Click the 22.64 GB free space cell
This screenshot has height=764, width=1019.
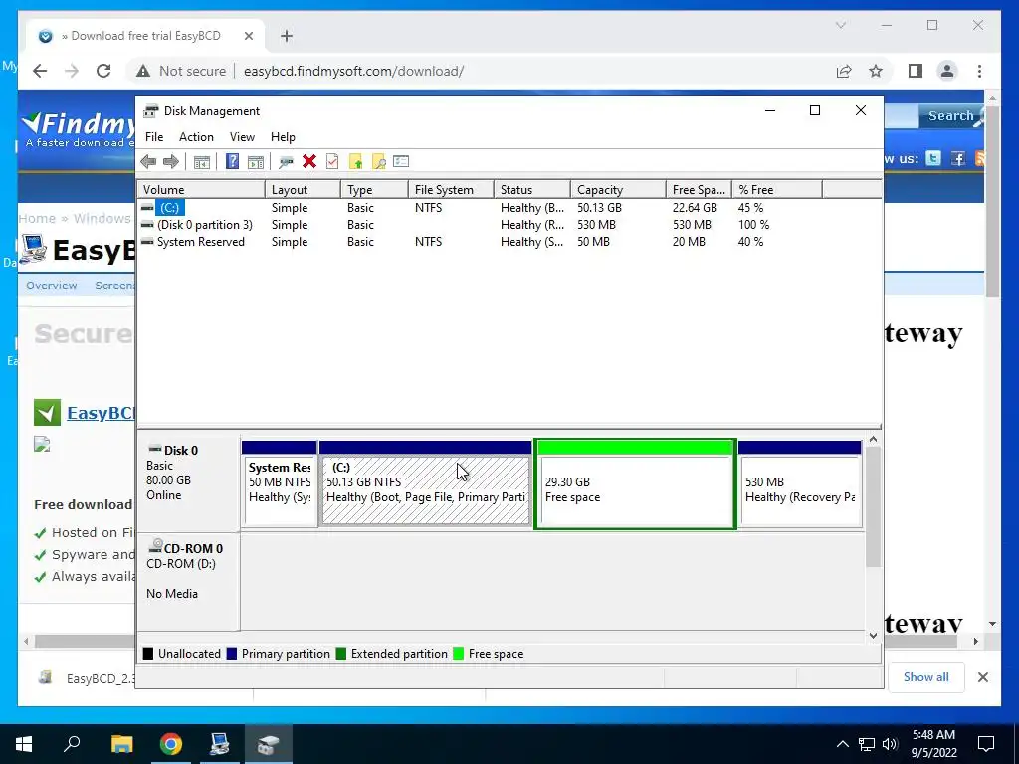coord(695,208)
